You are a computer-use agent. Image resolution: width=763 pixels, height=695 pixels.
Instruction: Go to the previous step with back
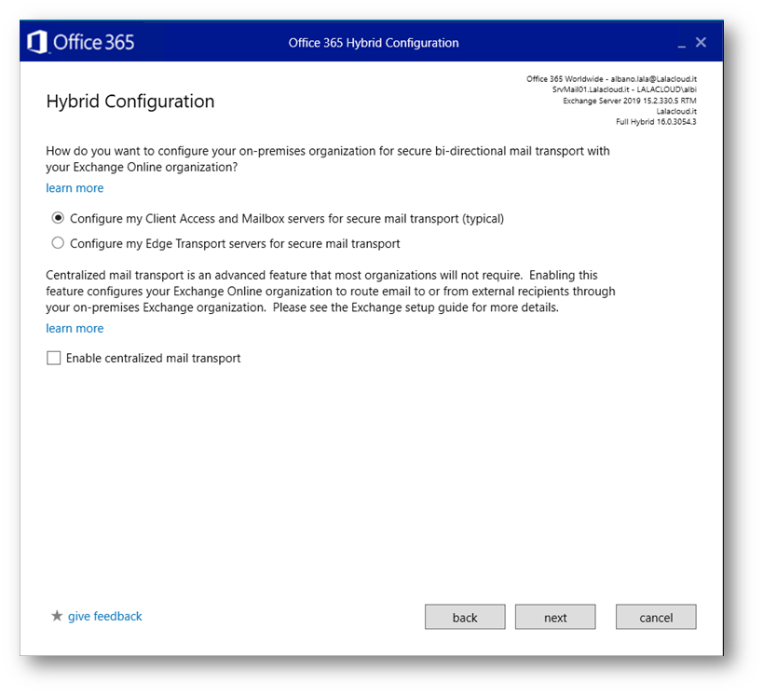[465, 617]
